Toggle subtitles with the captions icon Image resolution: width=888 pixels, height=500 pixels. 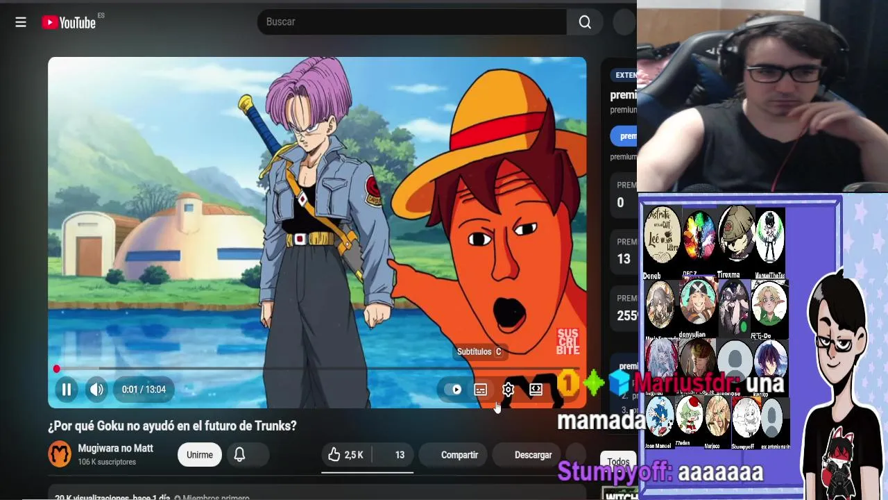pos(480,390)
